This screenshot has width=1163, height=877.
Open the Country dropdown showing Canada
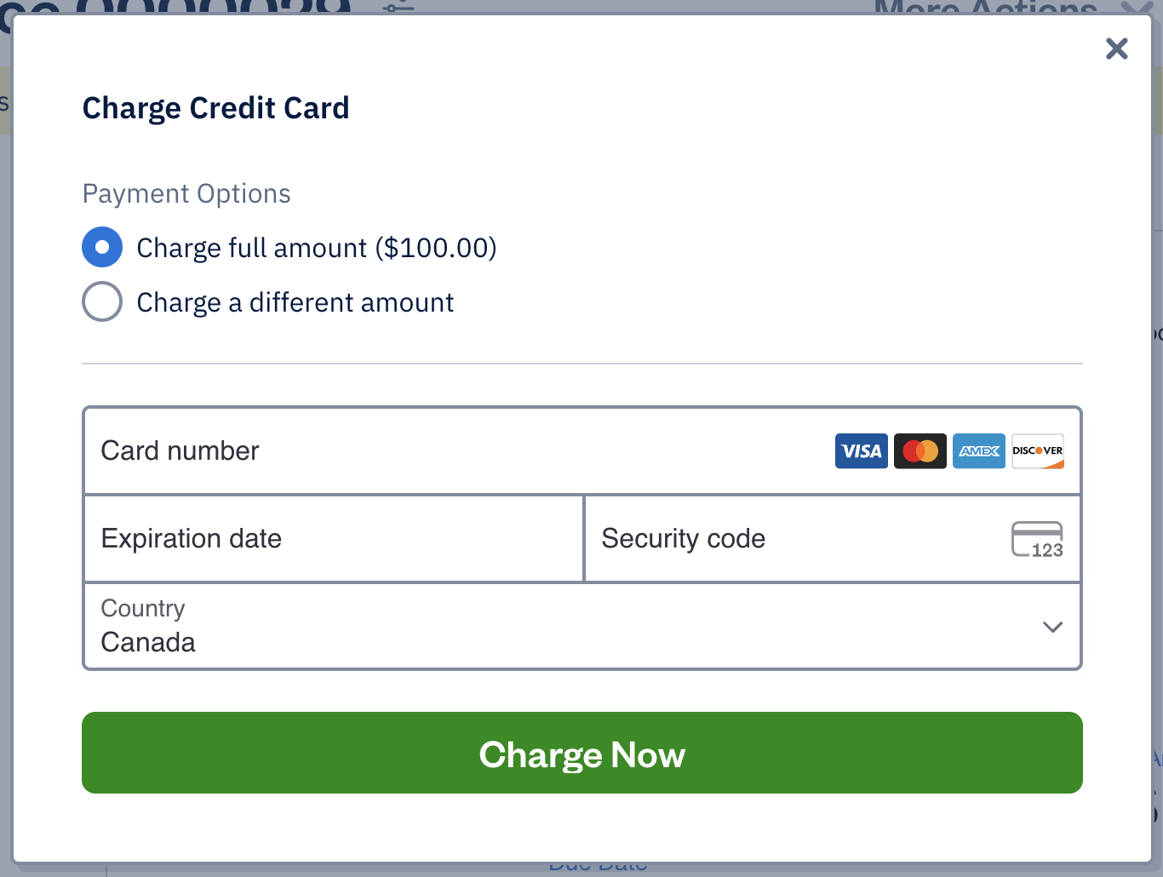point(581,627)
